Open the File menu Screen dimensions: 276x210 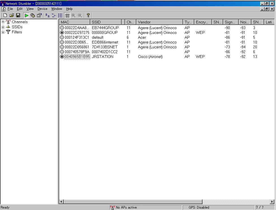10,9
